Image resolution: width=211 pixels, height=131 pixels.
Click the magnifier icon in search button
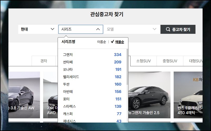tap(168, 29)
